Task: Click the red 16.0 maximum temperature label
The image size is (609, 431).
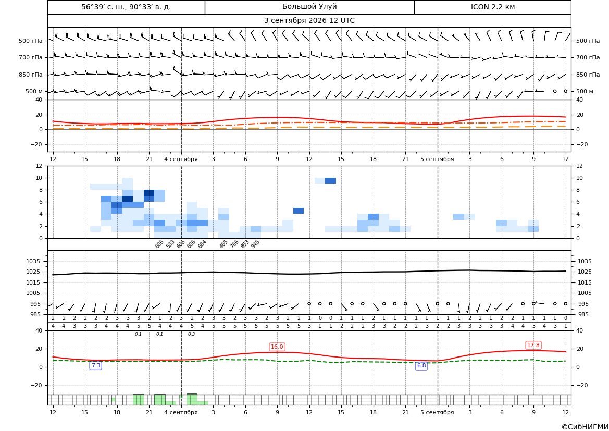Action: pos(277,347)
